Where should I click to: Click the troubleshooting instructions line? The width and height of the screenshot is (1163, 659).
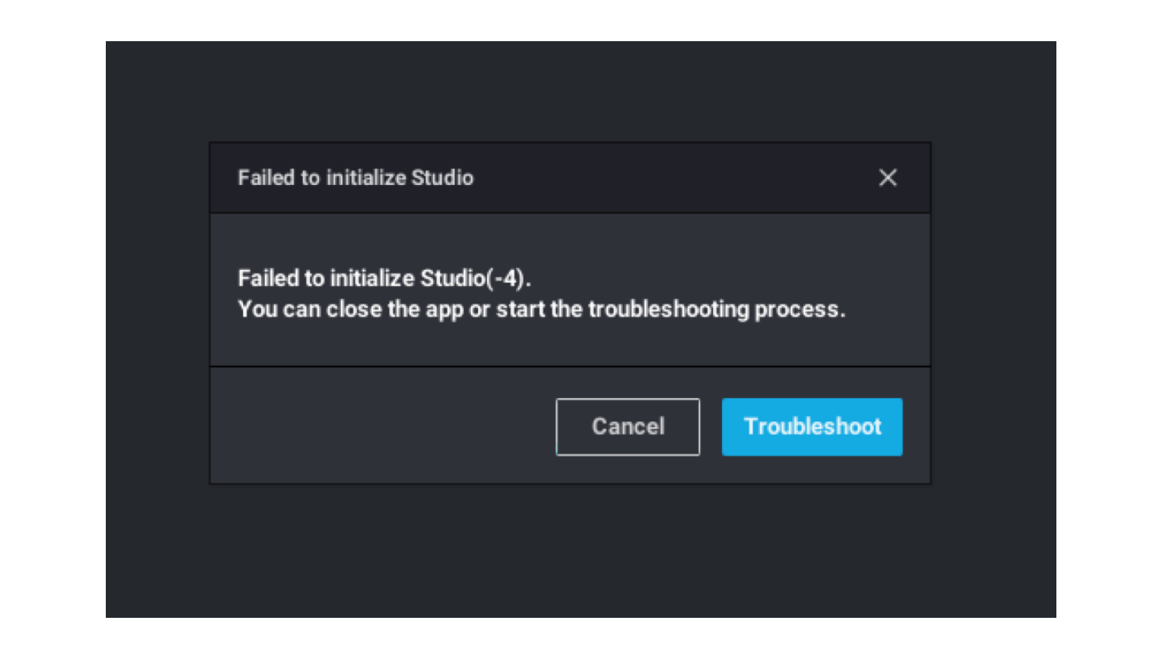541,309
